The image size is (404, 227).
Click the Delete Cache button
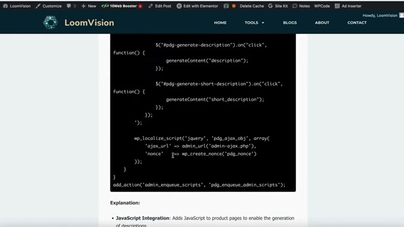click(x=251, y=6)
